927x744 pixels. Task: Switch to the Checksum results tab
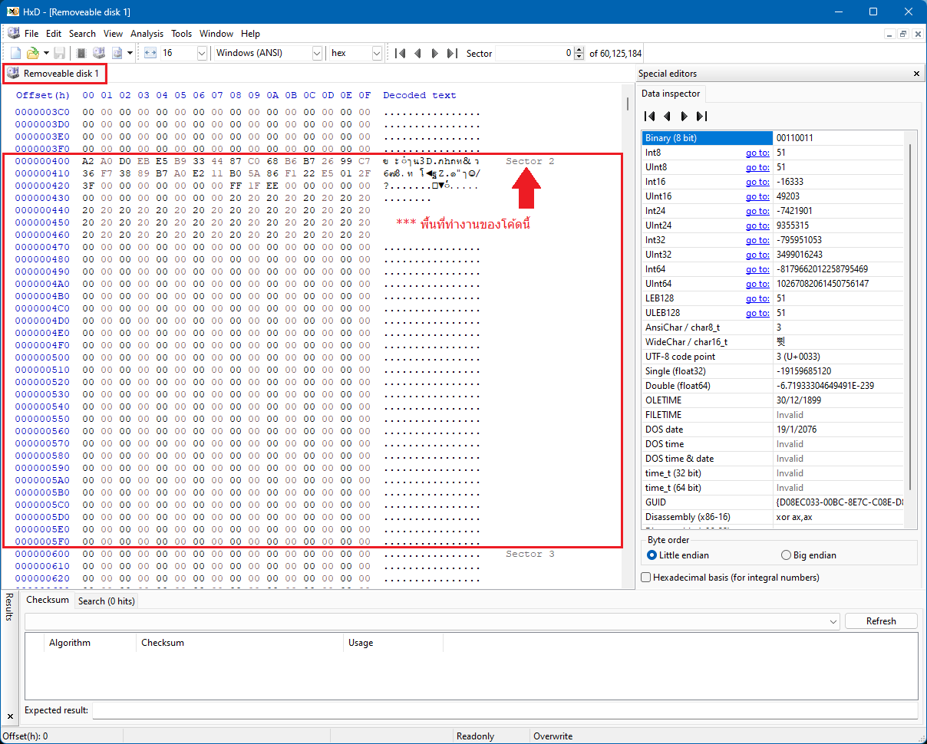click(48, 600)
